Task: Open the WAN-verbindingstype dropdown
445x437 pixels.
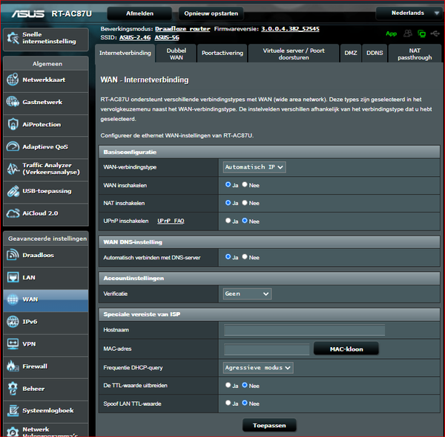Action: tap(254, 167)
